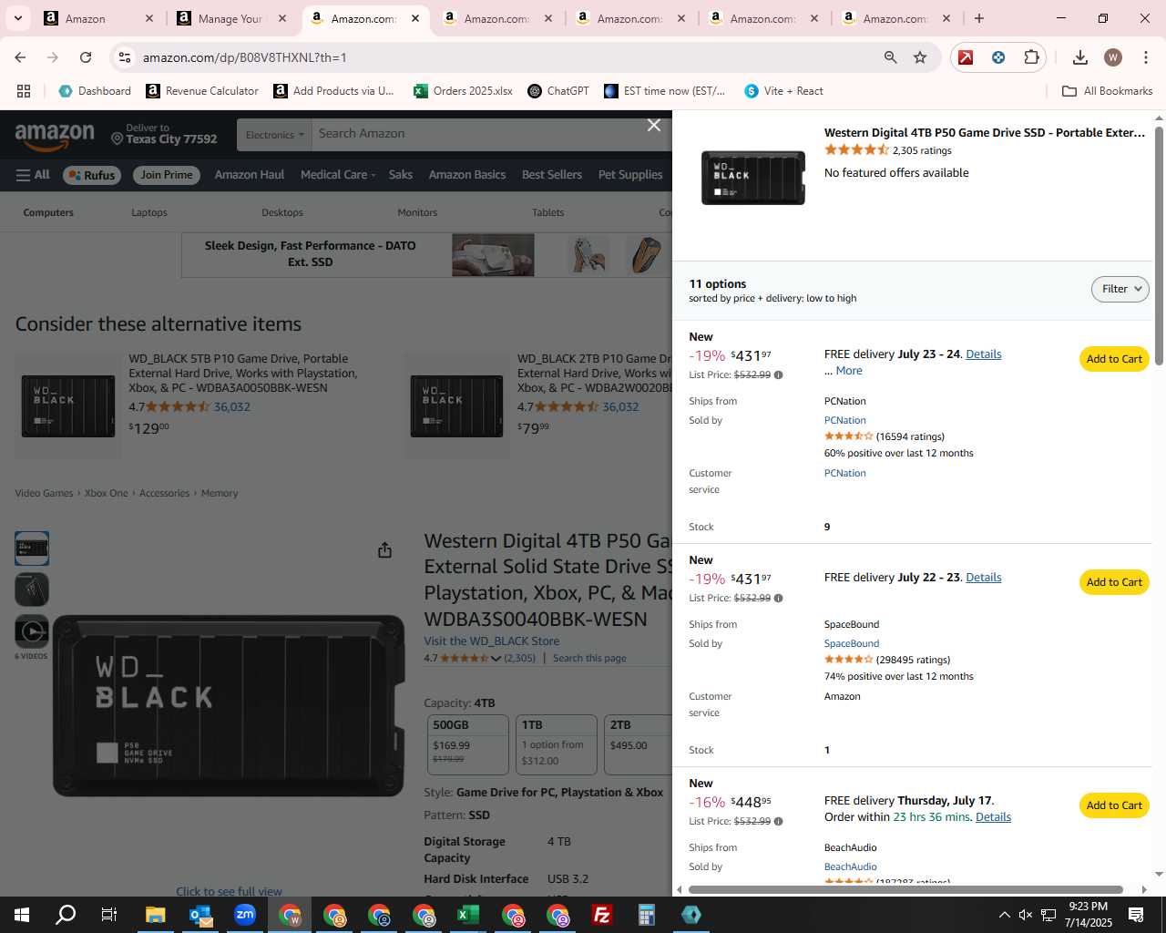Open the site information icon in address bar
The image size is (1166, 933).
(x=125, y=57)
